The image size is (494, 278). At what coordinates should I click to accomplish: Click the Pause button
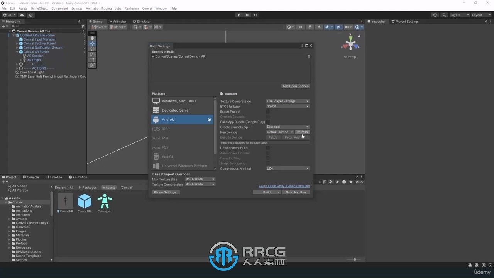point(247,15)
